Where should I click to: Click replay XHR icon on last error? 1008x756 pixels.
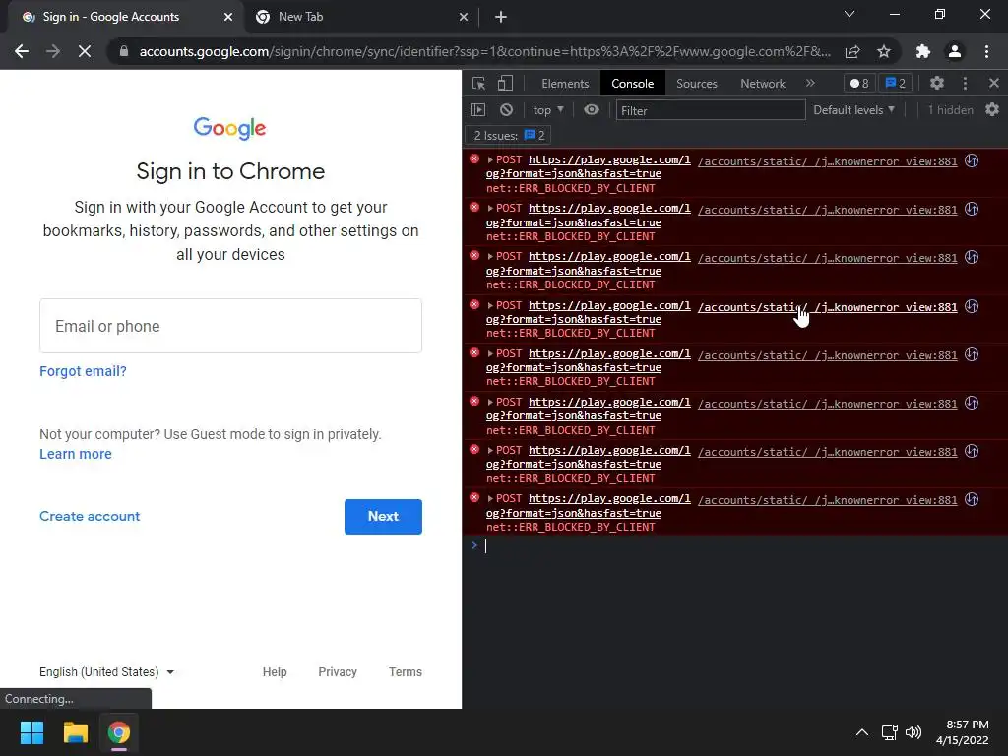(972, 499)
